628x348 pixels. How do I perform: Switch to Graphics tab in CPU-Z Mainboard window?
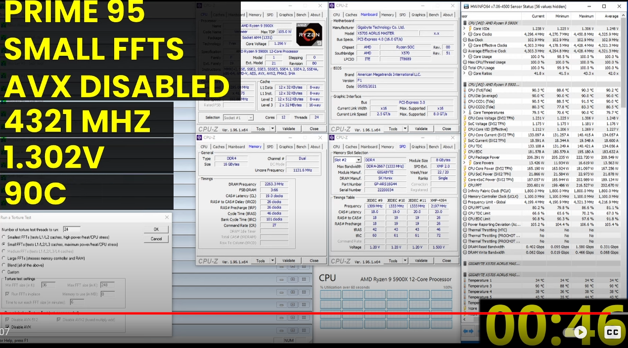(418, 15)
